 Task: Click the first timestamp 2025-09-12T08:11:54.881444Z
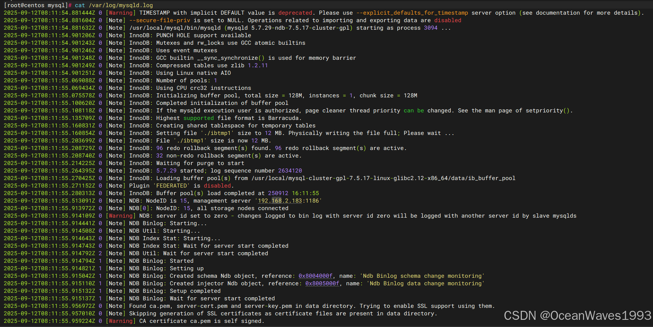(x=49, y=13)
